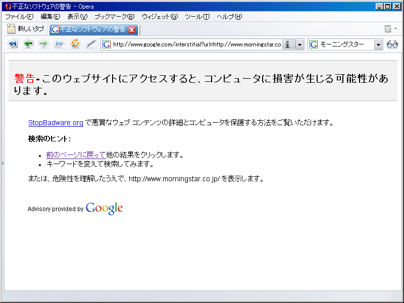Minimize the Opera window
Viewport: 404px width, 303px height.
[x=379, y=7]
